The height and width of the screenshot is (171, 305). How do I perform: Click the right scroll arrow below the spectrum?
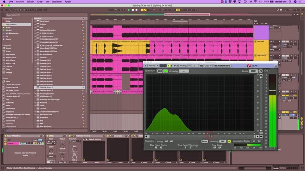pos(257,136)
